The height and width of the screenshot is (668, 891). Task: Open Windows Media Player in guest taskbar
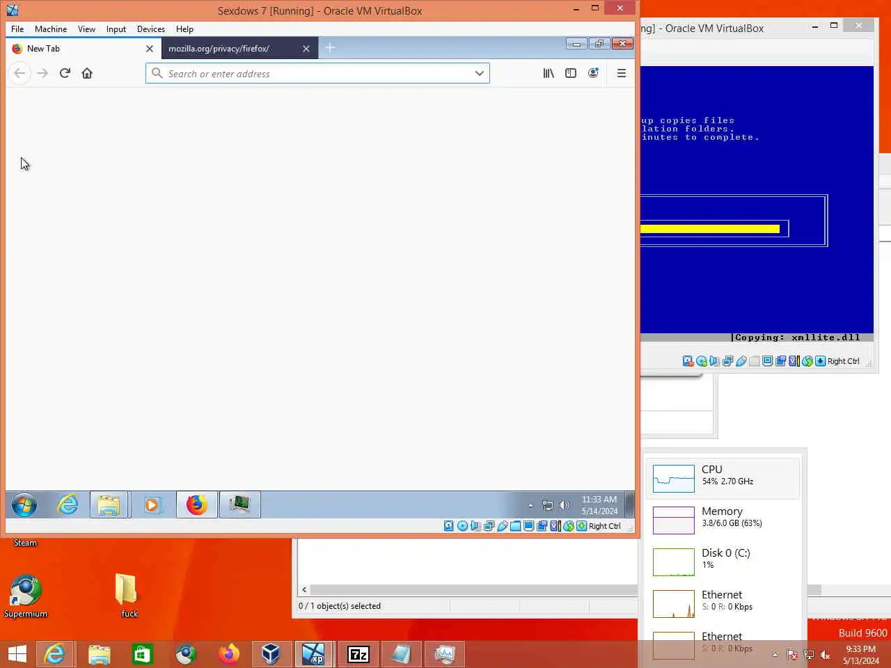pos(152,504)
